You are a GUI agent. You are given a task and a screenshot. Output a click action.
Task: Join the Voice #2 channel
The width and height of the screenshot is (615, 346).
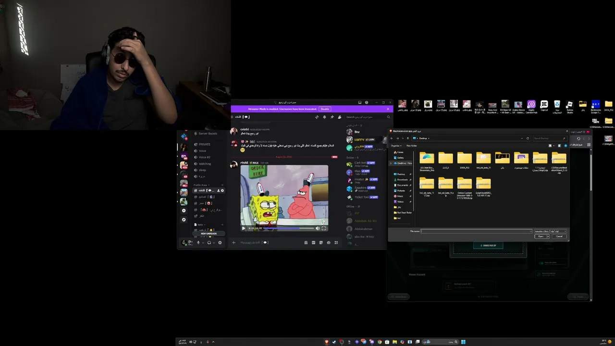[x=205, y=157]
